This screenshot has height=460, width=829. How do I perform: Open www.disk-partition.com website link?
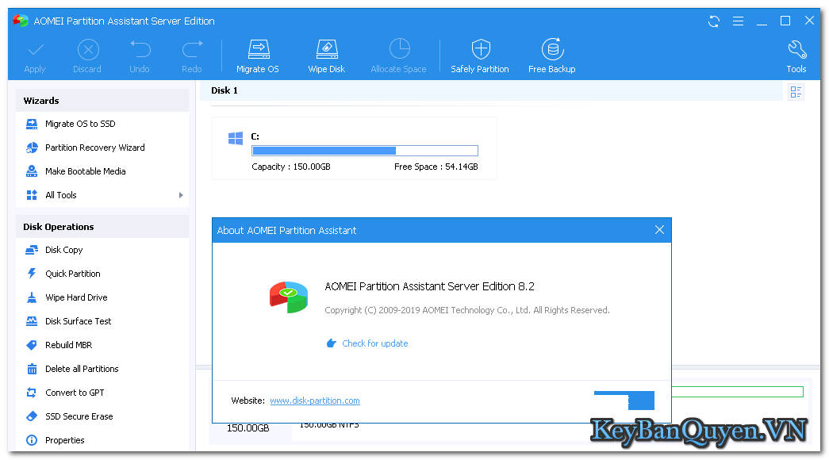point(315,401)
